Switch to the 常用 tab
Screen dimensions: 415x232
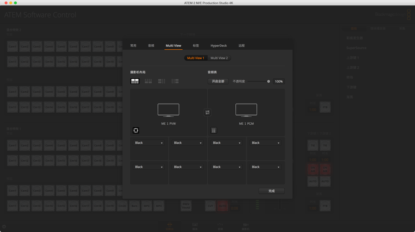[133, 46]
